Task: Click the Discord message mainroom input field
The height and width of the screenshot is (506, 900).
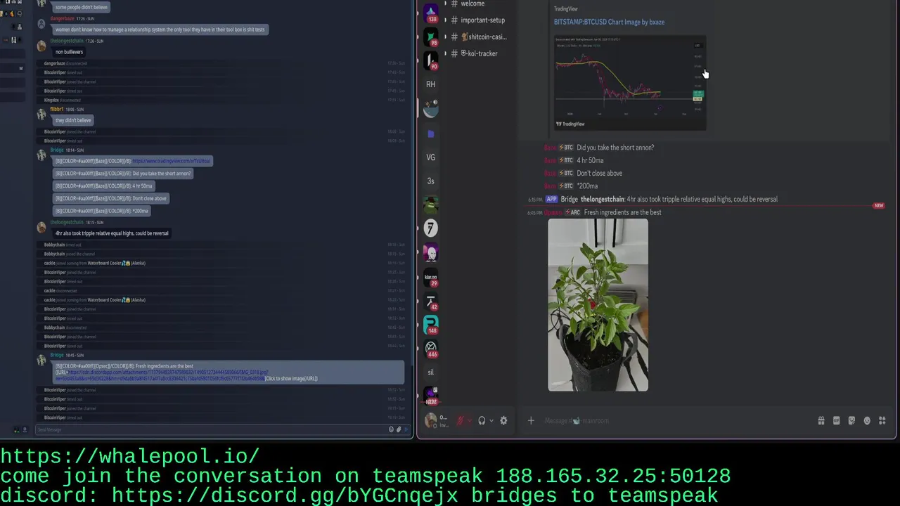Action: (x=675, y=421)
